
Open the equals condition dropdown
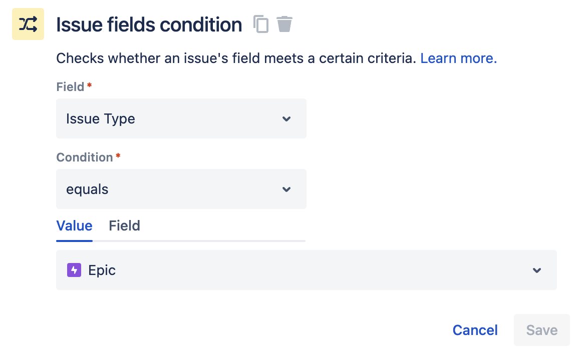point(181,189)
